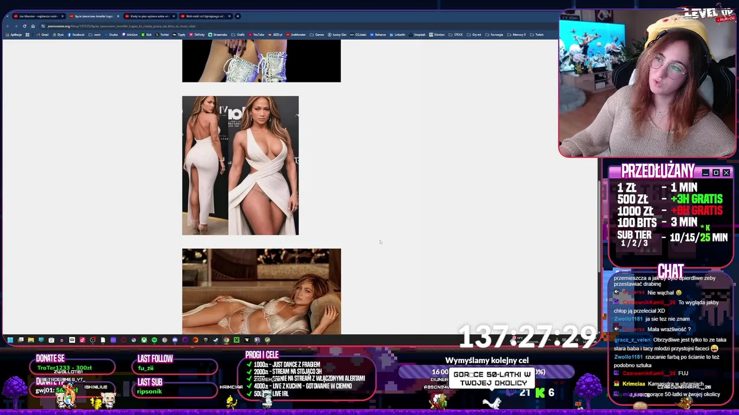
Task: Open Spotify from the taskbar
Action: coord(154,340)
